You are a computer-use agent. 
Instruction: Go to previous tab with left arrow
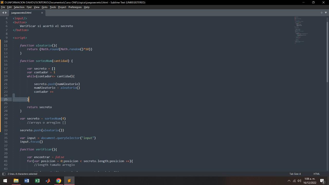(x=3, y=13)
